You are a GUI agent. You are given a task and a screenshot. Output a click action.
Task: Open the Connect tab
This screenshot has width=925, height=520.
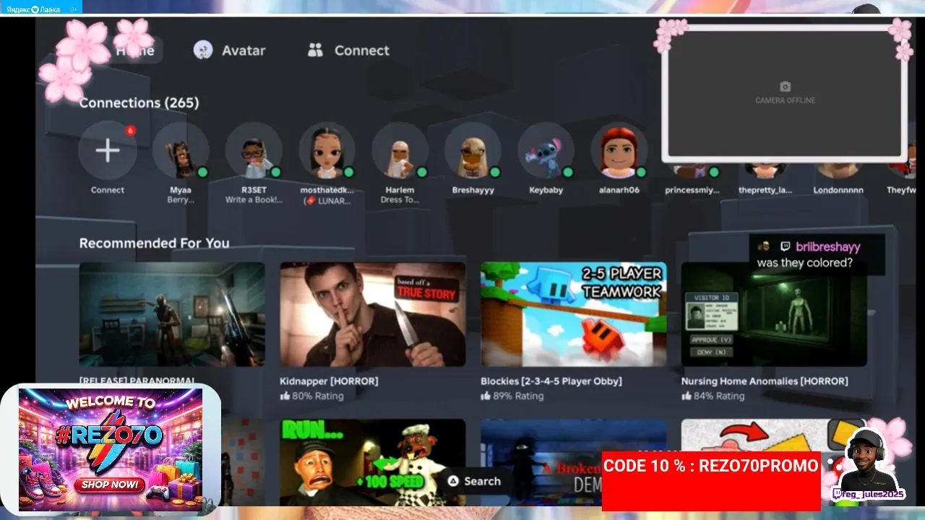tap(348, 51)
